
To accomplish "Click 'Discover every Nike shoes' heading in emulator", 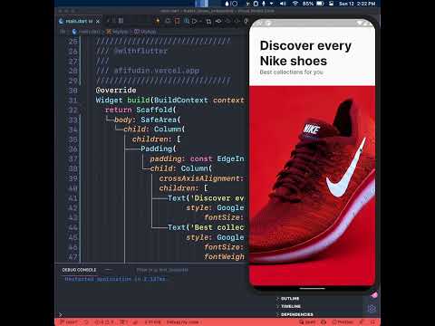I will point(305,53).
